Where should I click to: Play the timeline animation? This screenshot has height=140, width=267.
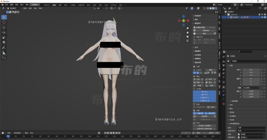[x=114, y=133]
